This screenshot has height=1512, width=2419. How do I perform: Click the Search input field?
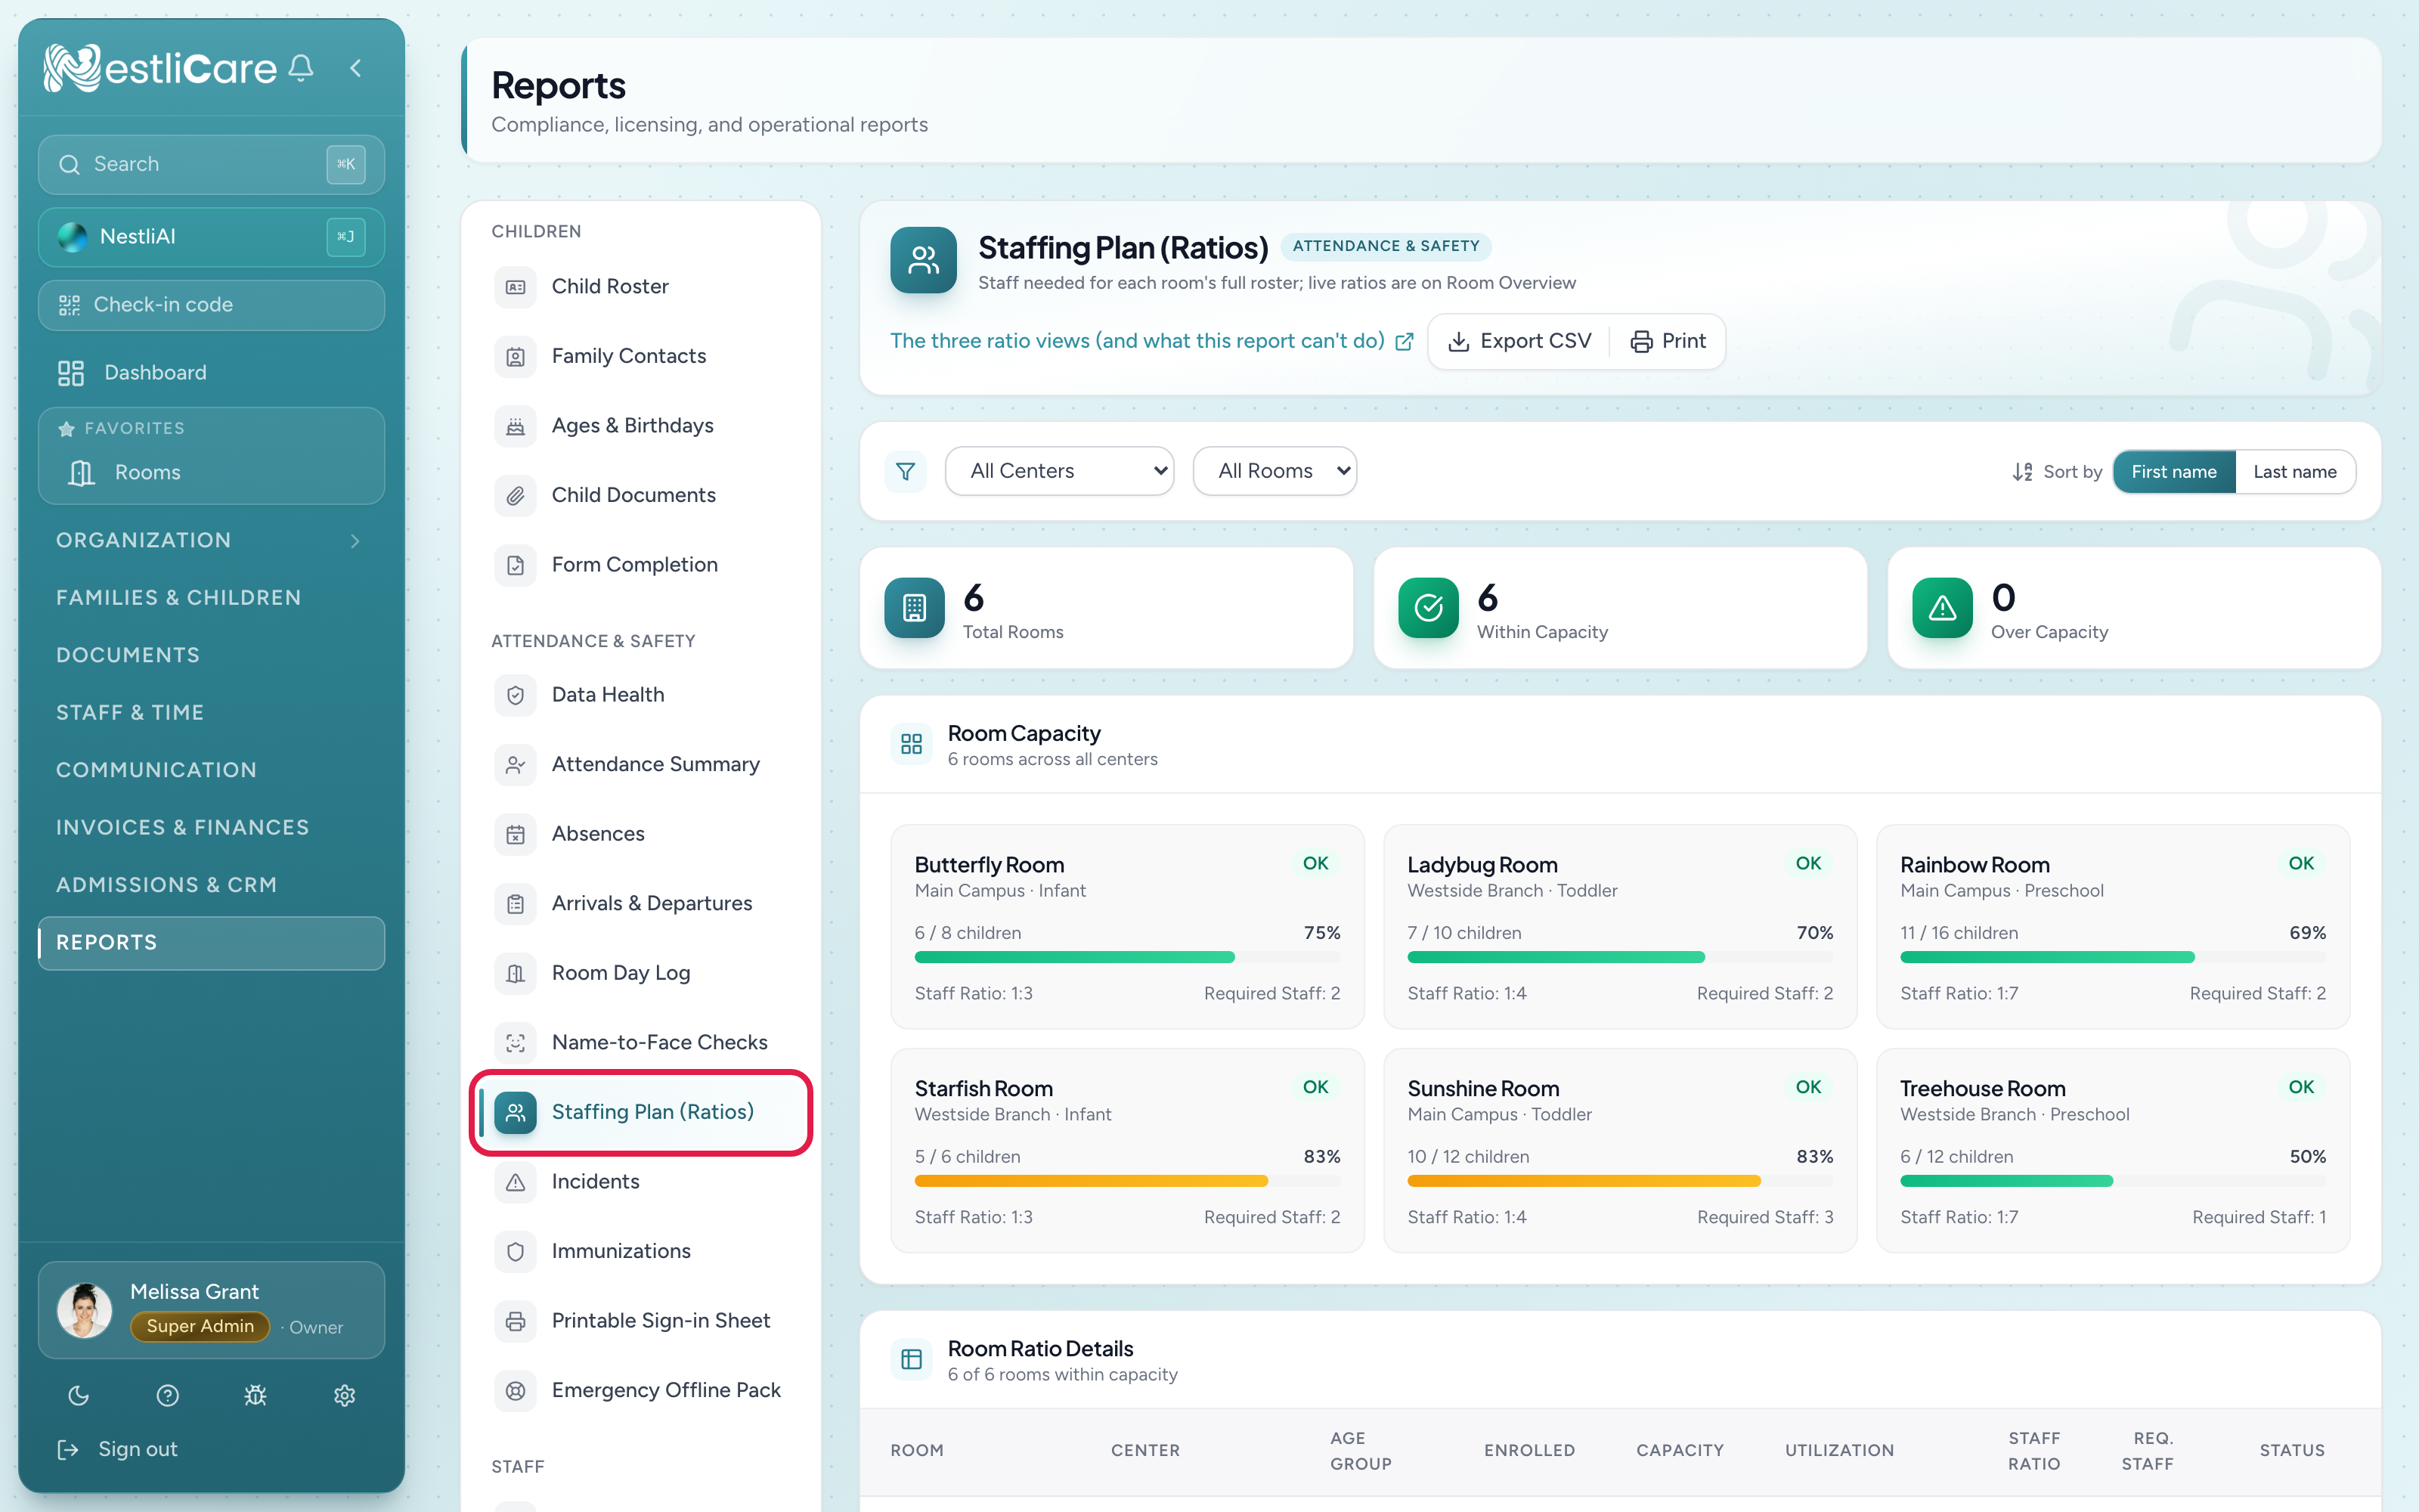tap(211, 164)
